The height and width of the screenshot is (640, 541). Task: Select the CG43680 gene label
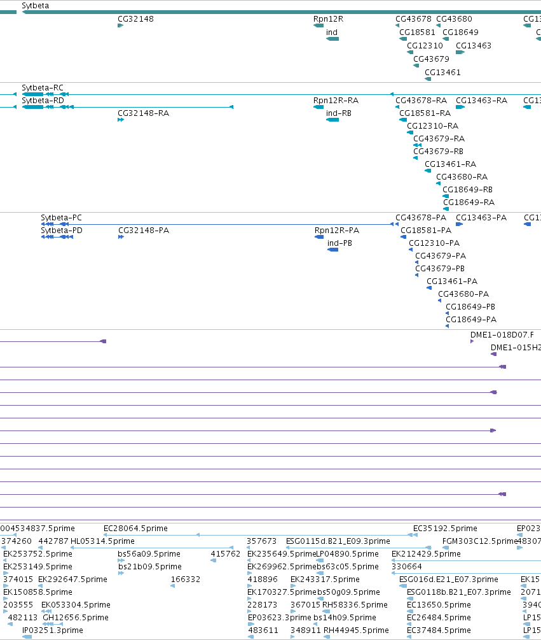tap(455, 18)
